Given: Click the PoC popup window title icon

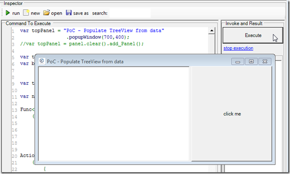Looking at the screenshot, I should click(x=42, y=61).
